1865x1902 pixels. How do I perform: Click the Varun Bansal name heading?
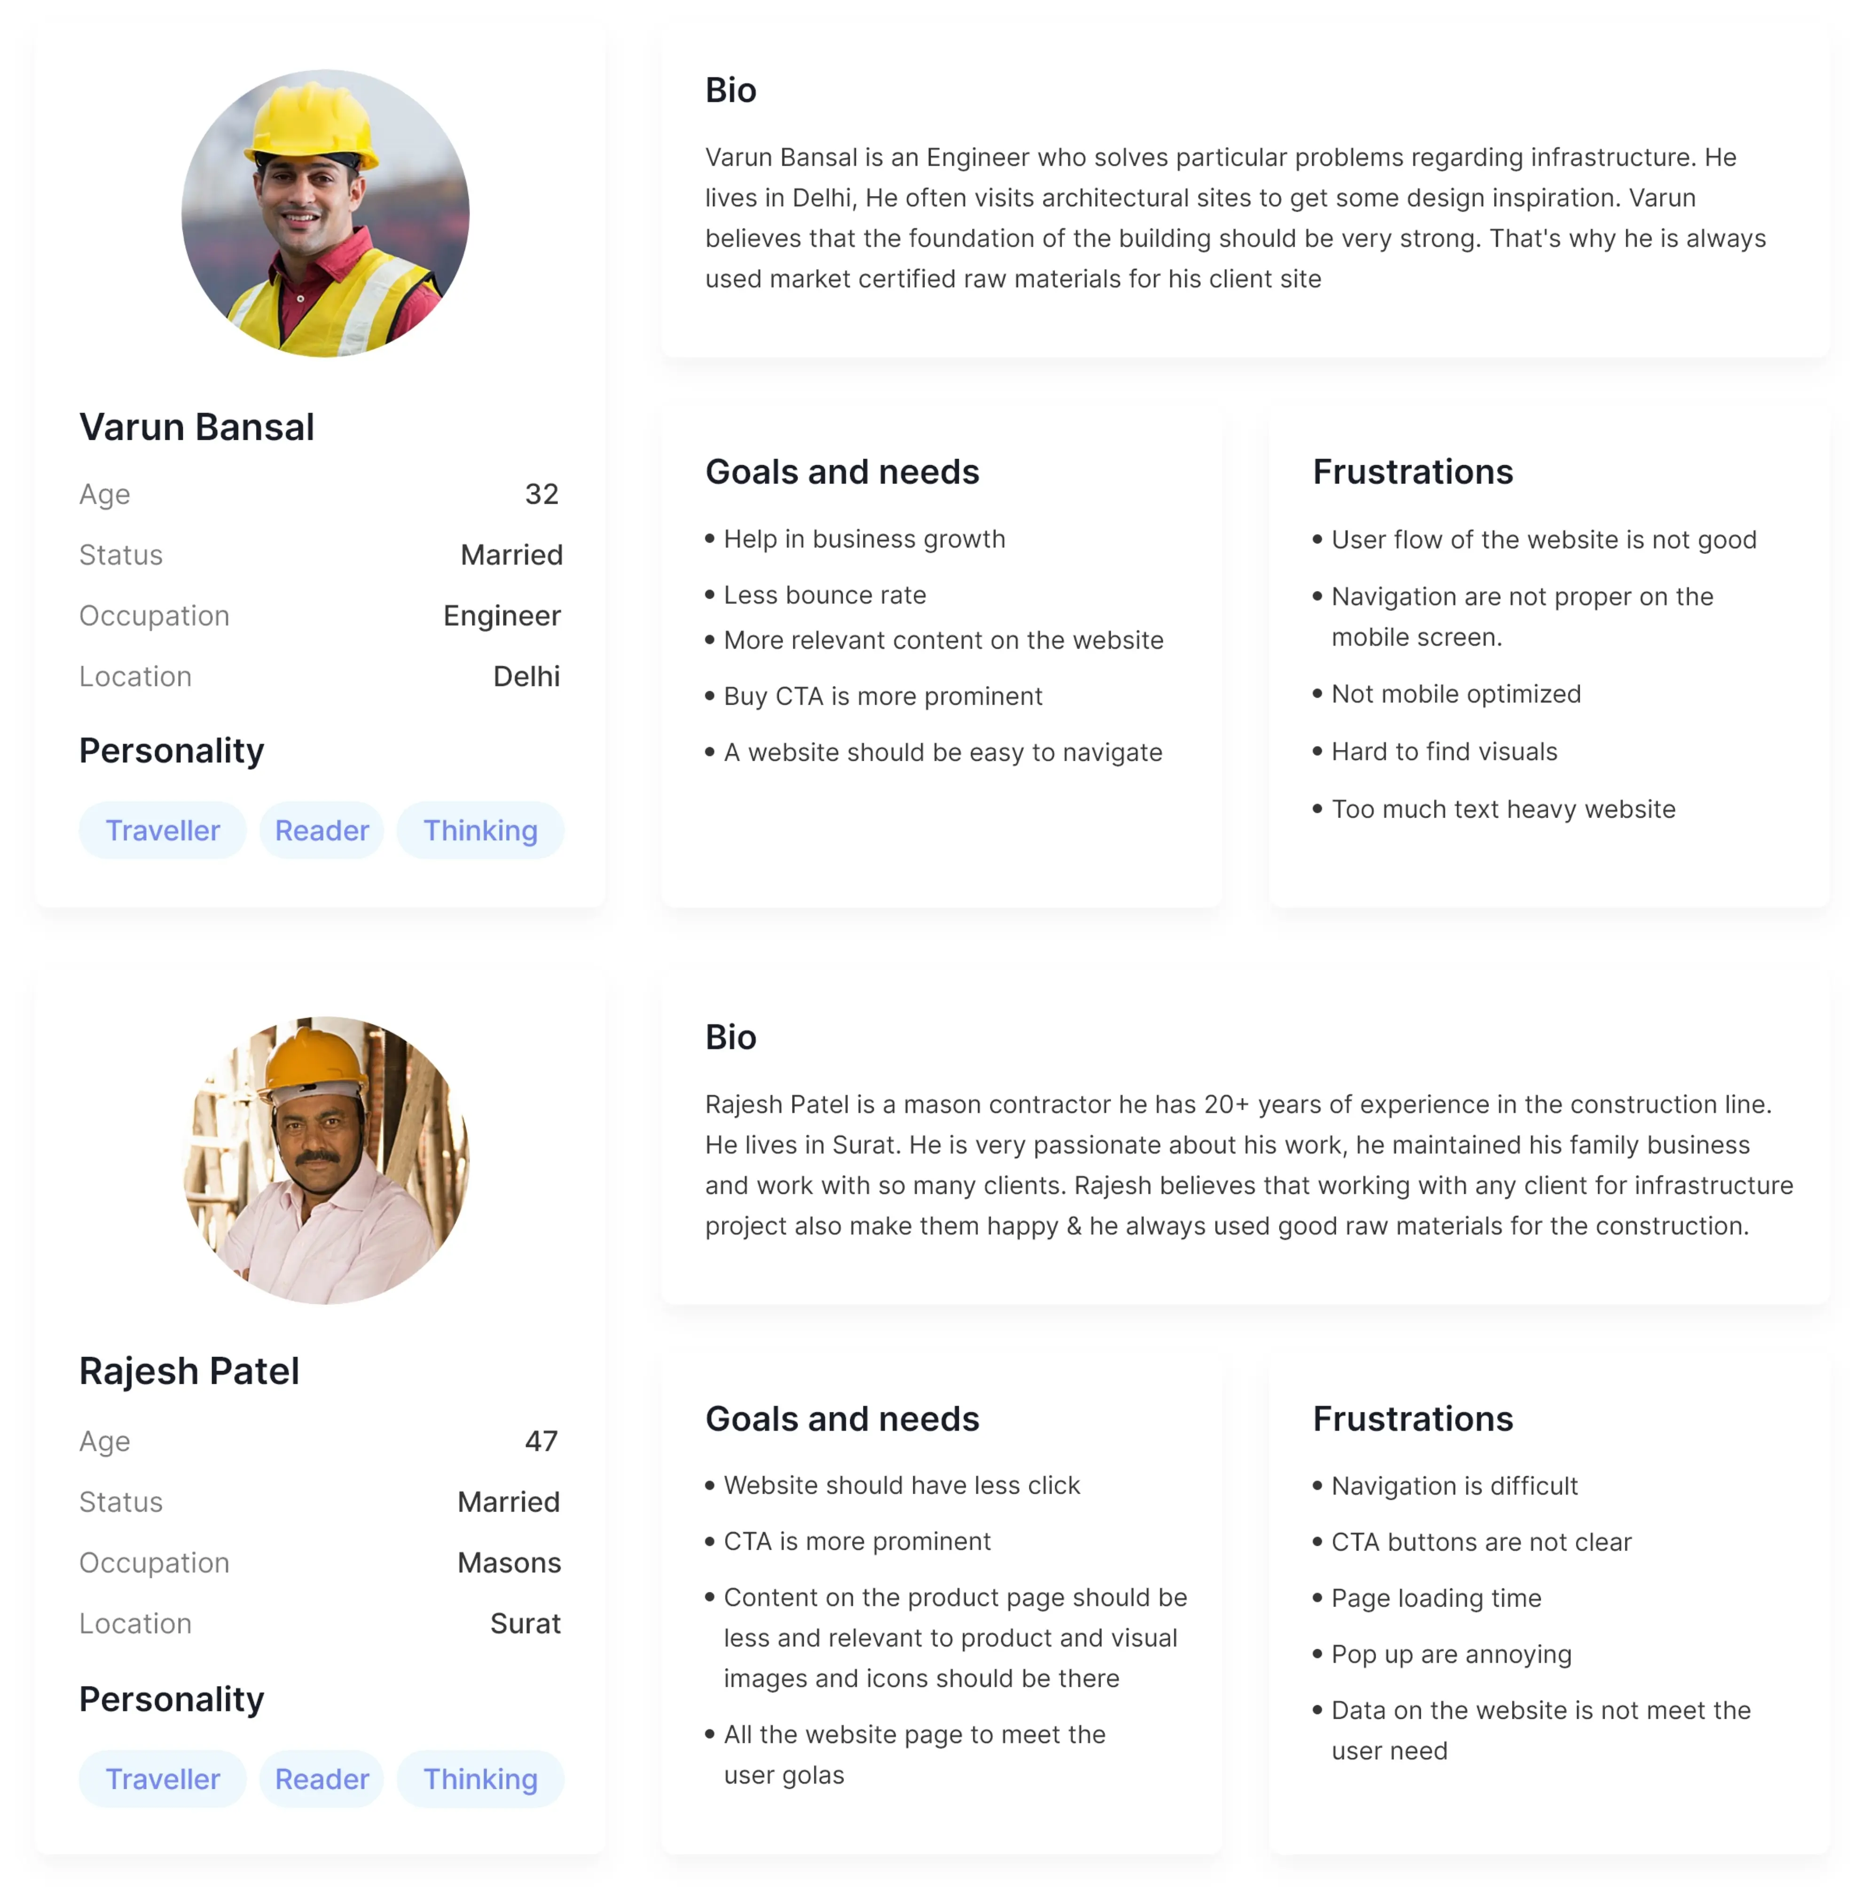[197, 427]
